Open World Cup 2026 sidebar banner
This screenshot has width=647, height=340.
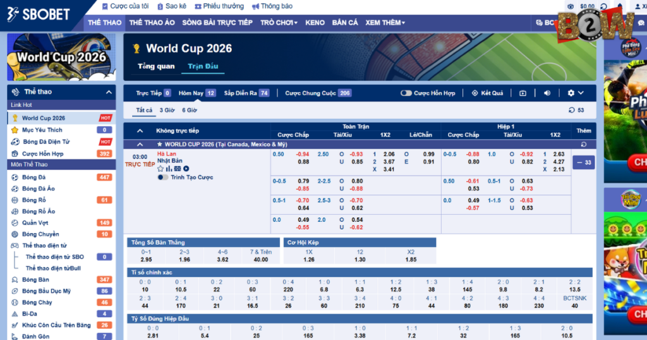tap(61, 57)
